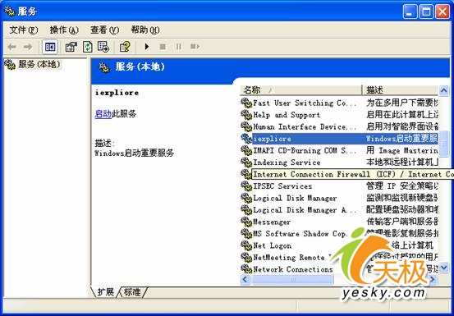Click the green Refresh toolbar icon
The image size is (454, 316).
88,47
